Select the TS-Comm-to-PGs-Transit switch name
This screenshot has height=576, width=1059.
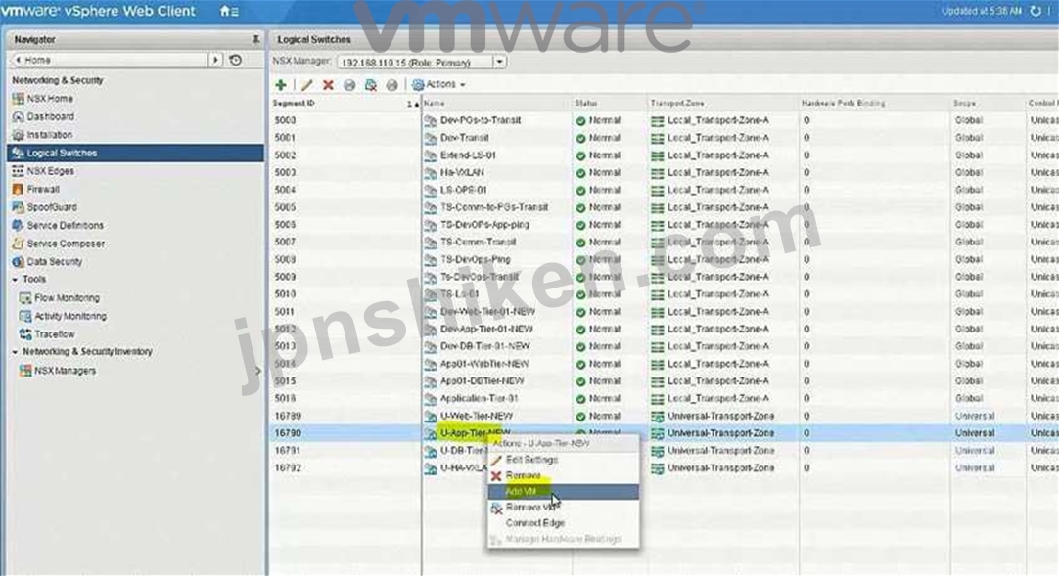(494, 207)
